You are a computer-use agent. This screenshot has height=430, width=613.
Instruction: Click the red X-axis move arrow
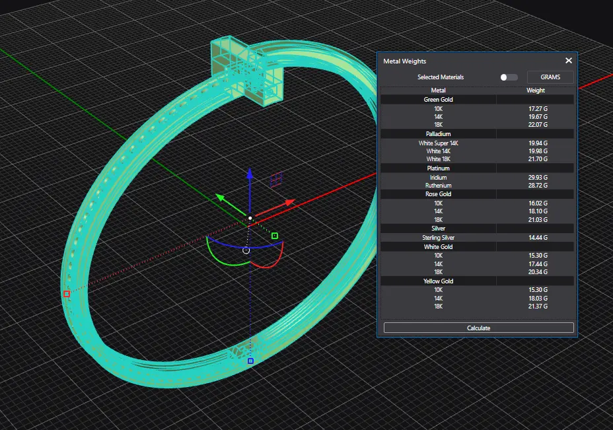(x=287, y=201)
